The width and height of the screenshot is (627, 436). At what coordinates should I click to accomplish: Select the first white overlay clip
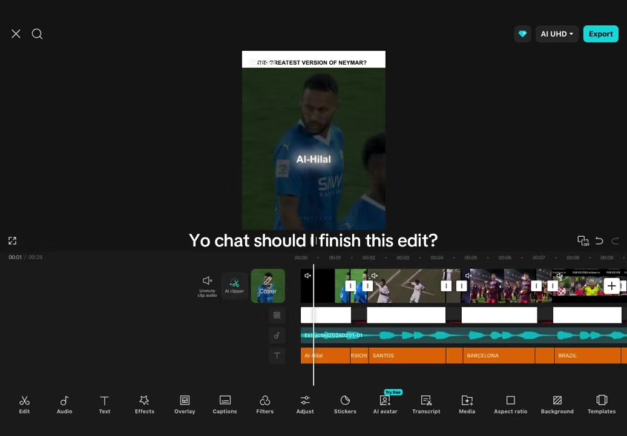point(326,315)
